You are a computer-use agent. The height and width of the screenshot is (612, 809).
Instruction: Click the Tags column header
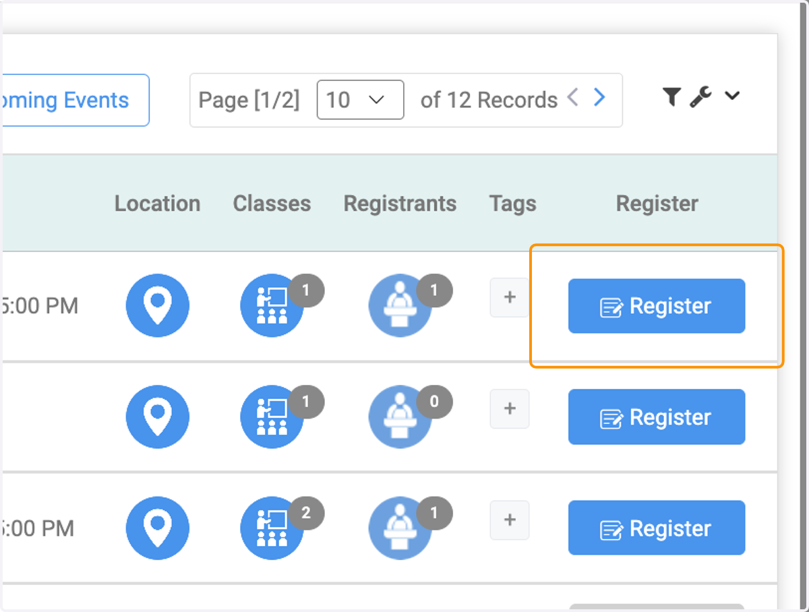coord(513,204)
